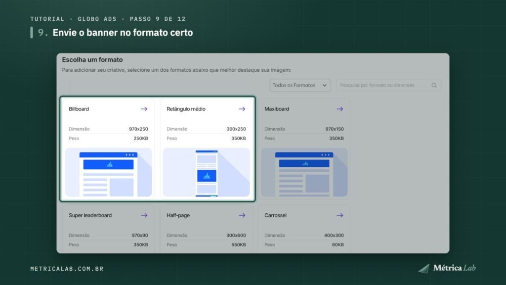This screenshot has height=285, width=506.
Task: Select the Retângulo médio preview thumbnail
Action: point(206,172)
